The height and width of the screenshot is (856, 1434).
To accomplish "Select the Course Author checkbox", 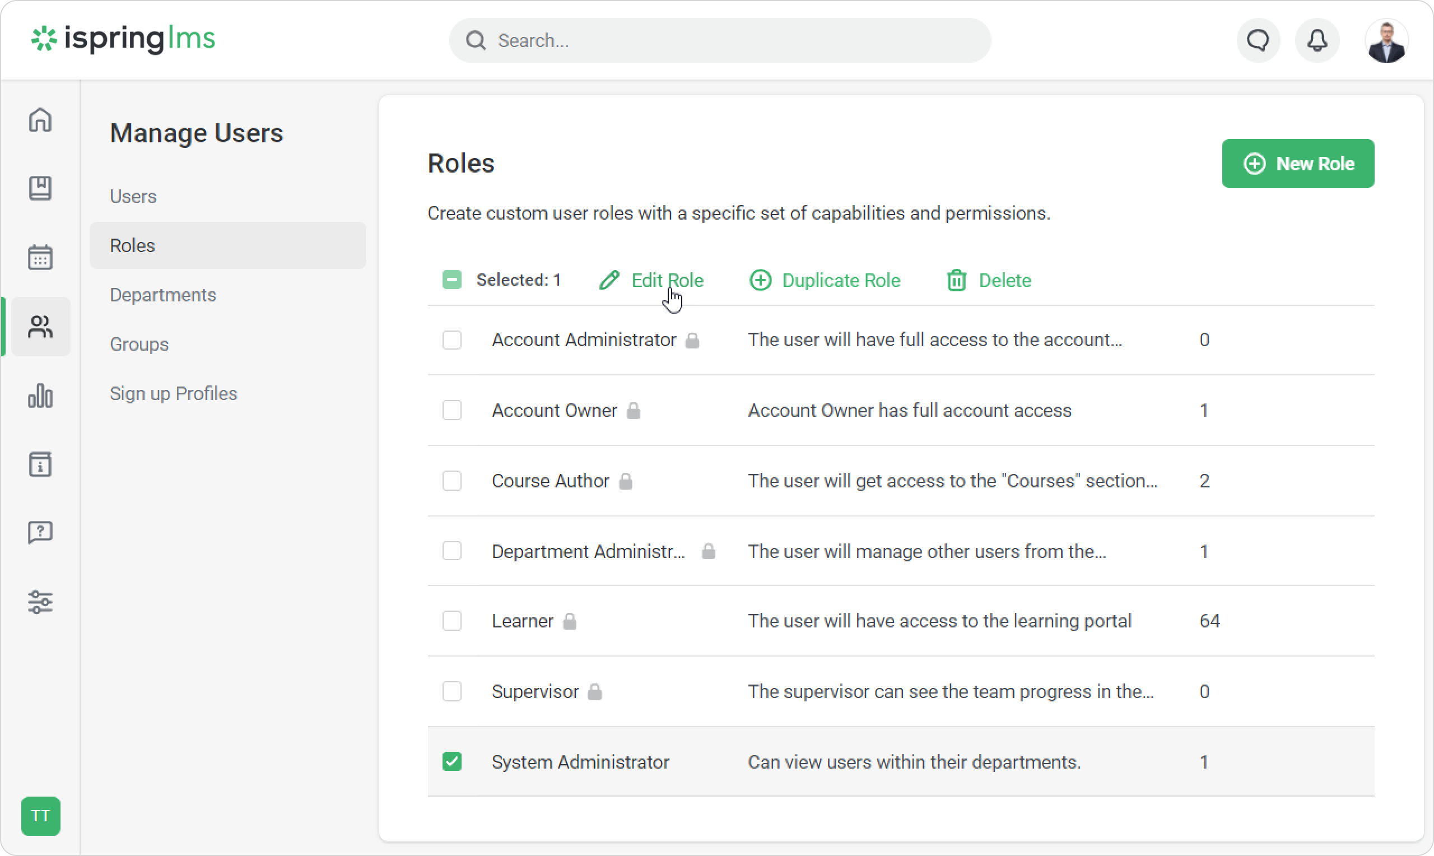I will point(452,481).
